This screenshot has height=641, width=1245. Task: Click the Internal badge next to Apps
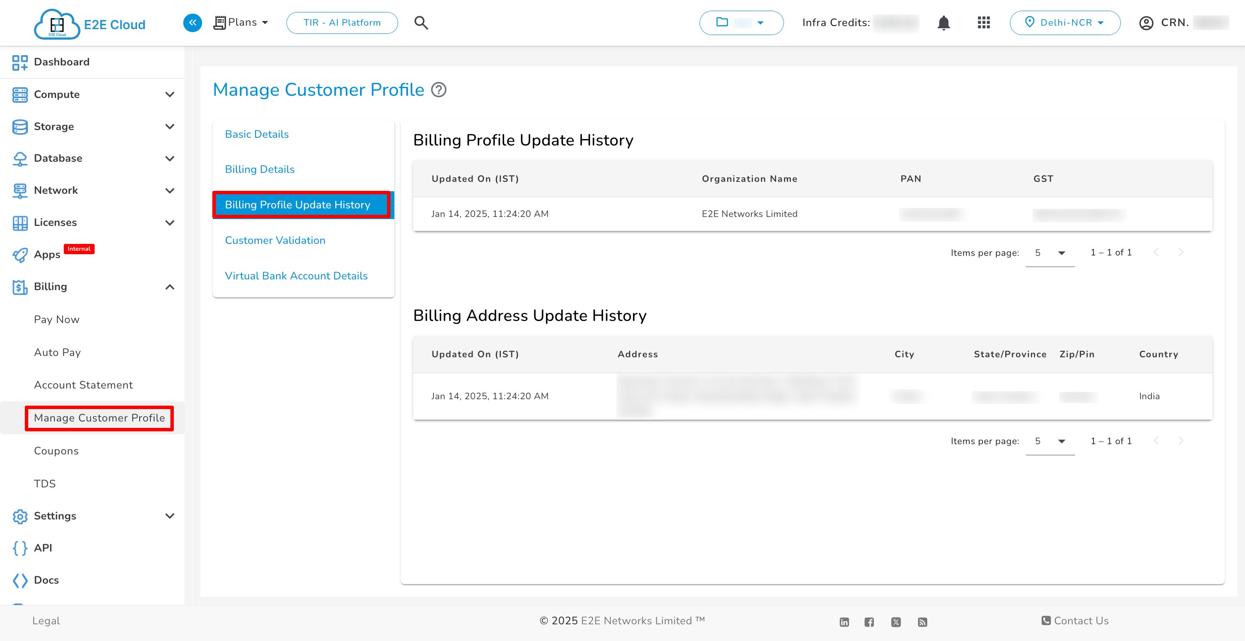[79, 249]
